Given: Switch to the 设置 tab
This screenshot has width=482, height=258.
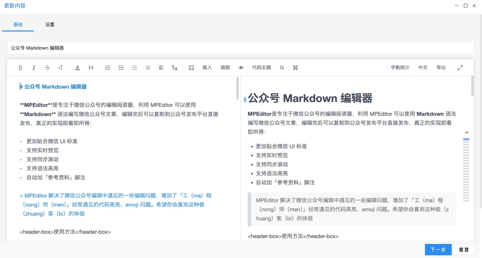Looking at the screenshot, I should point(50,25).
